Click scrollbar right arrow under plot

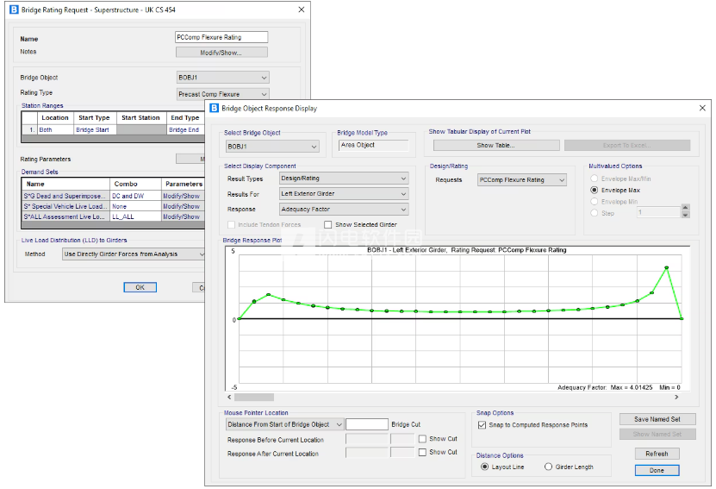click(676, 398)
